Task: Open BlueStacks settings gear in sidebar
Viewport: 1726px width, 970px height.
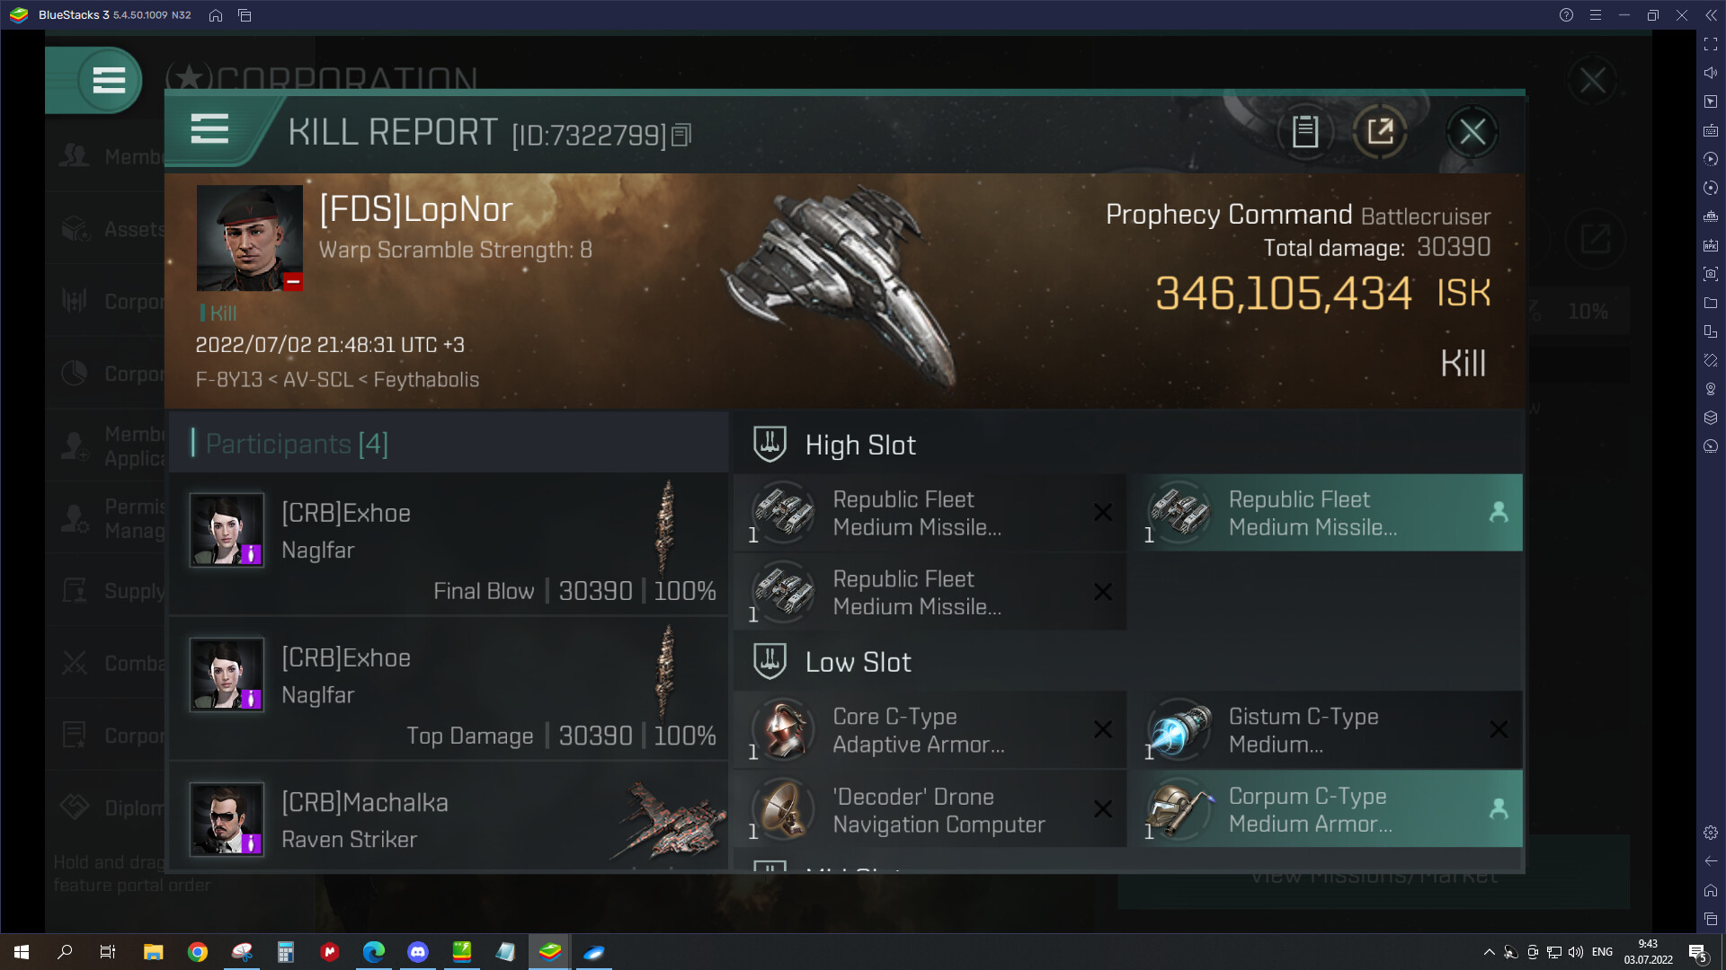Action: coord(1711,833)
